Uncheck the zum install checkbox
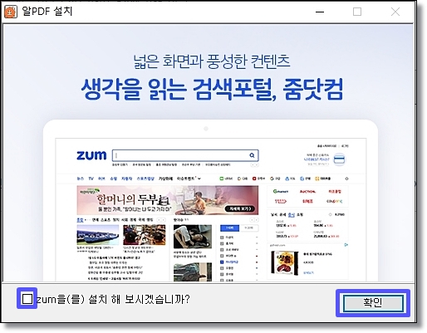This screenshot has width=427, height=333. click(x=27, y=299)
